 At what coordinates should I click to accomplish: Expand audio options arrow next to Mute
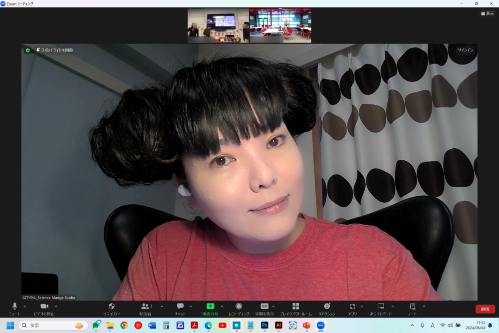coord(25,306)
